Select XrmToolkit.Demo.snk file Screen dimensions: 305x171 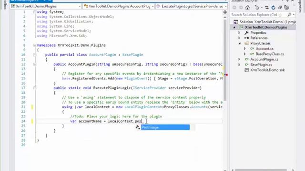click(267, 70)
